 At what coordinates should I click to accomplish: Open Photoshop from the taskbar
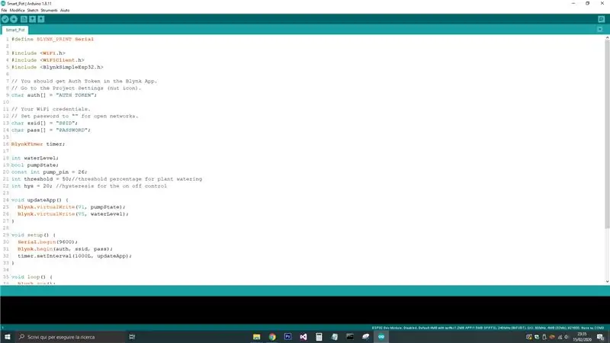288,337
